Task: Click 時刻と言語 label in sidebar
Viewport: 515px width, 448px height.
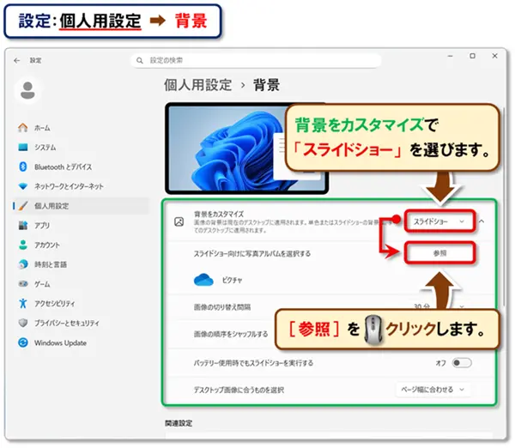Action: 51,264
